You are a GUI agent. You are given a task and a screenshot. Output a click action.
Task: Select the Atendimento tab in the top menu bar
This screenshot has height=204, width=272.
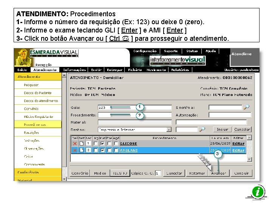[x=45, y=70]
